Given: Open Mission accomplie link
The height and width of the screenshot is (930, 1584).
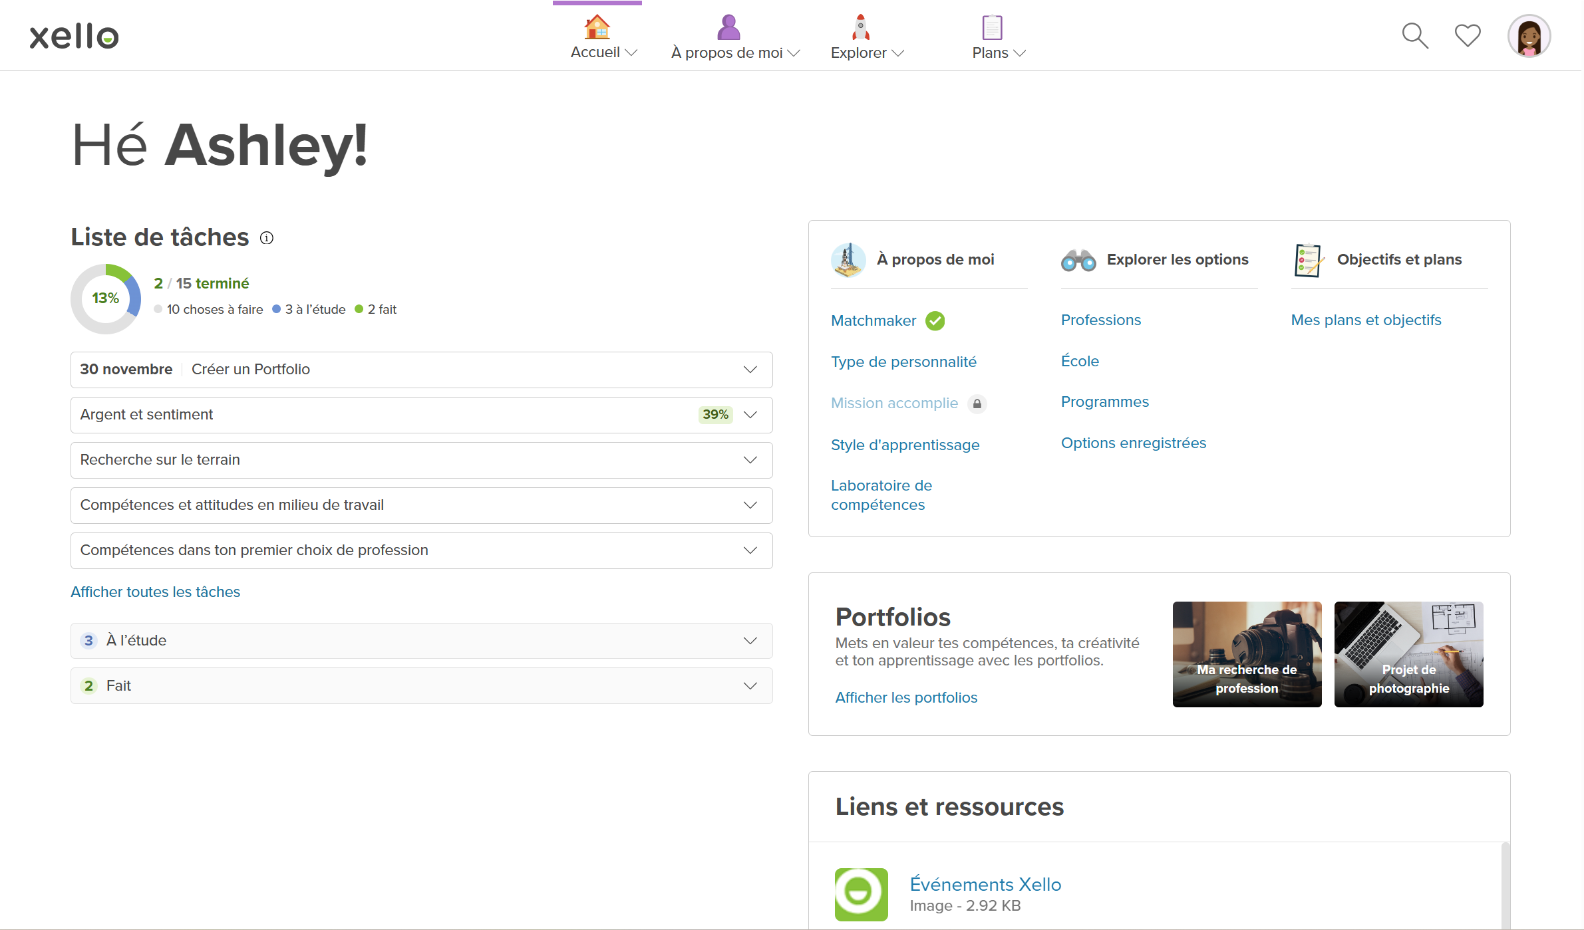Looking at the screenshot, I should (894, 404).
